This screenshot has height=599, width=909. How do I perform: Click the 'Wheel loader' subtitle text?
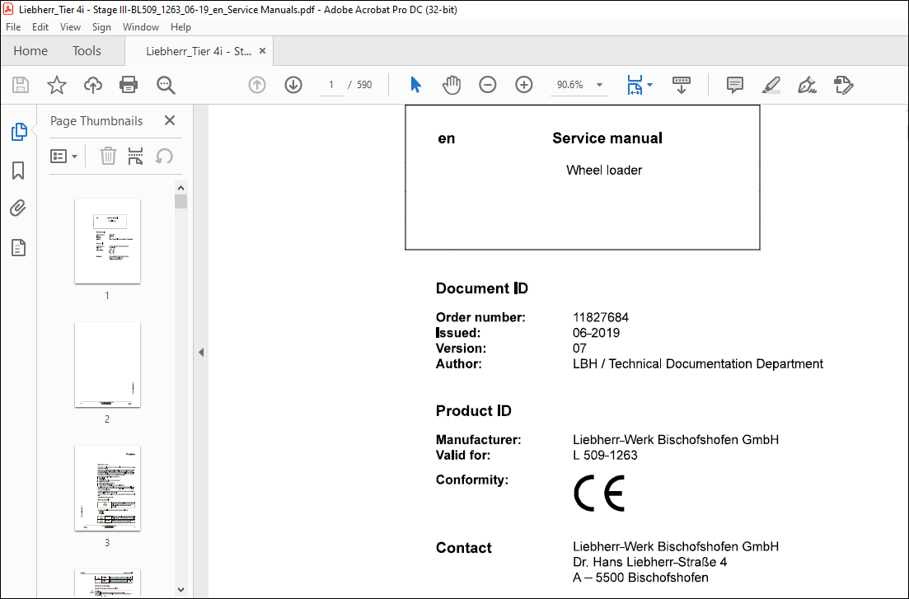click(604, 171)
